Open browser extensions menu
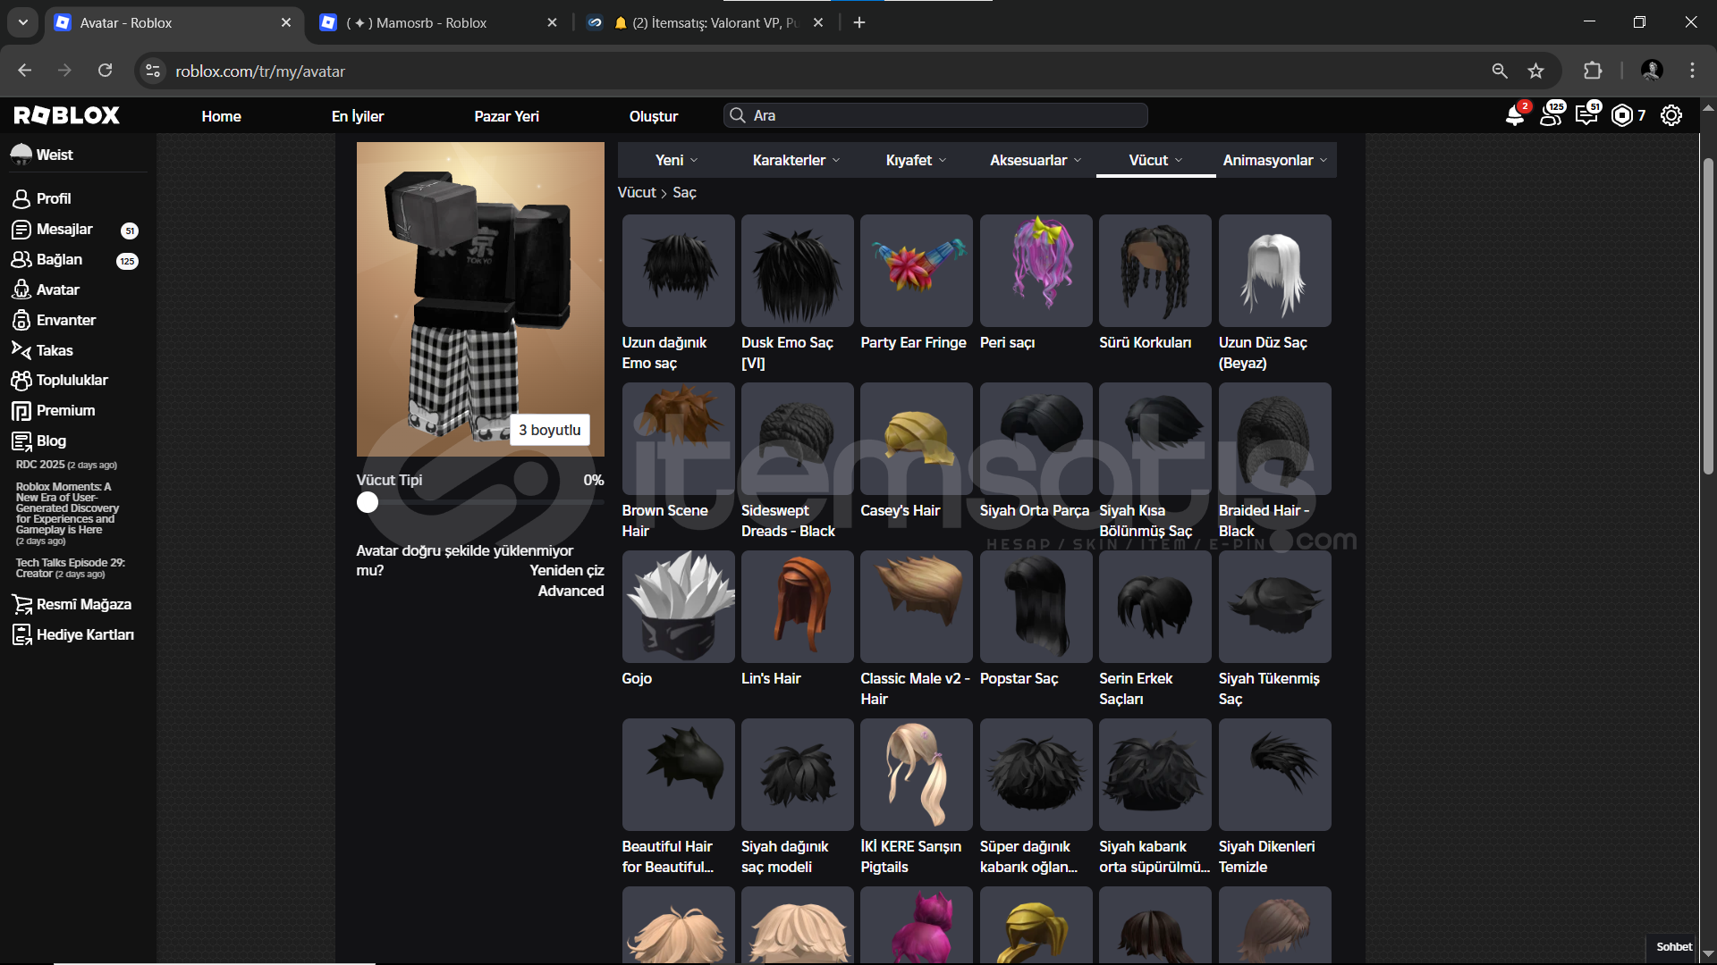 pyautogui.click(x=1592, y=71)
